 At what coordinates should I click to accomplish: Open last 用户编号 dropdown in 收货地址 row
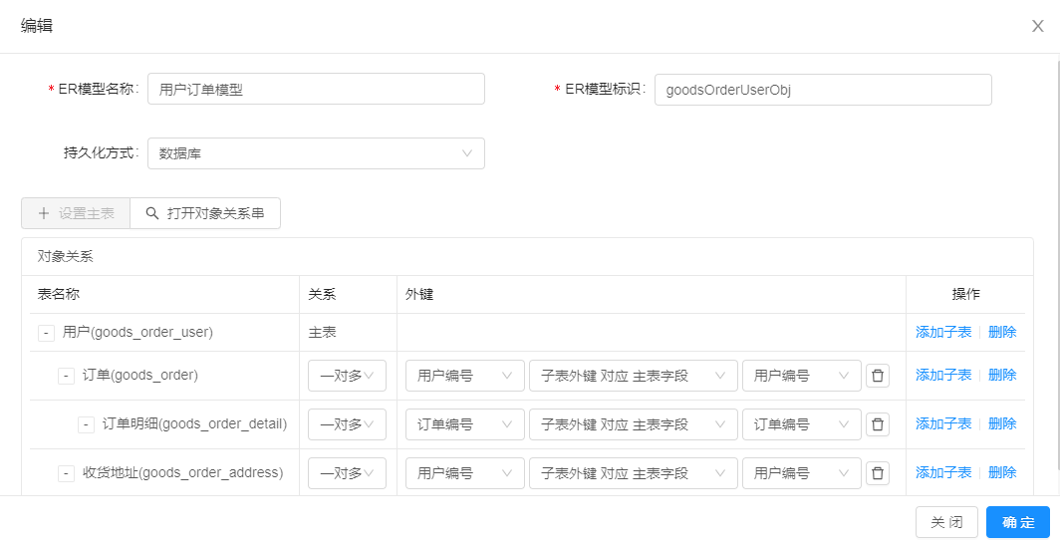[x=802, y=473]
